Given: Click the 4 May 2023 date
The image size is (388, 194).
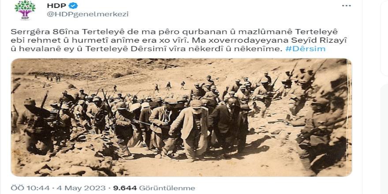Looking at the screenshot, I should coord(81,188).
